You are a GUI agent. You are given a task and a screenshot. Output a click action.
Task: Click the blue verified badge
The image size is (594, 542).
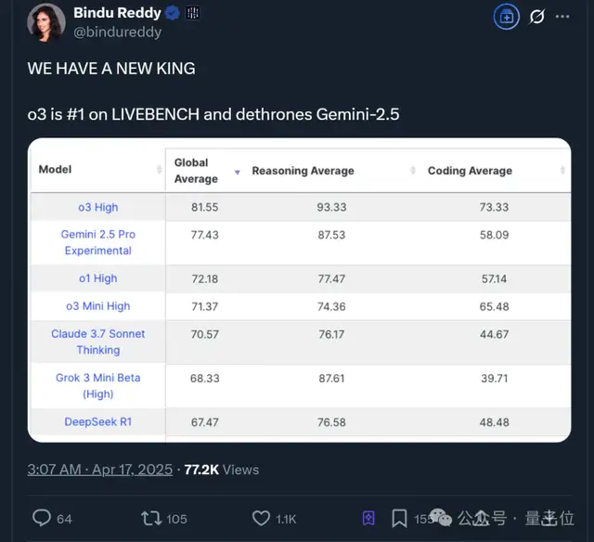click(172, 13)
